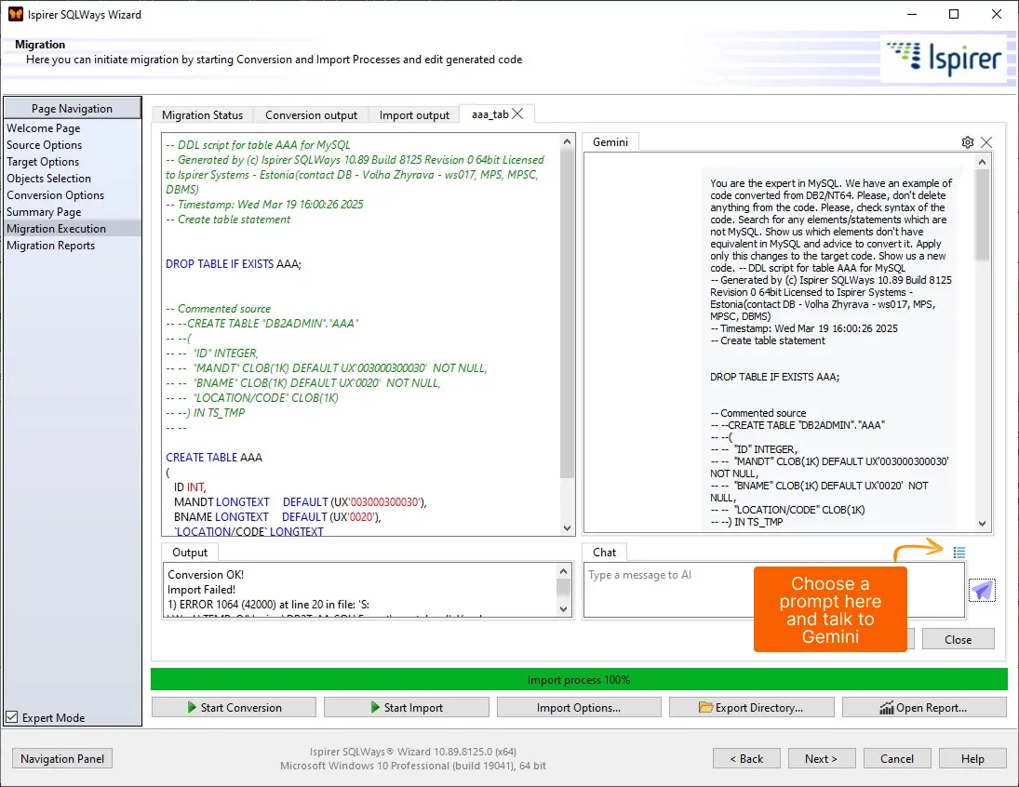Viewport: 1019px width, 787px height.
Task: Click the BNAME LONGTEXT line in editor
Action: tap(277, 517)
